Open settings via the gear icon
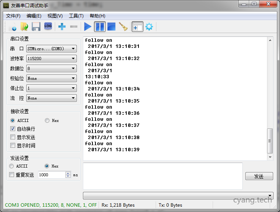 (x=149, y=27)
